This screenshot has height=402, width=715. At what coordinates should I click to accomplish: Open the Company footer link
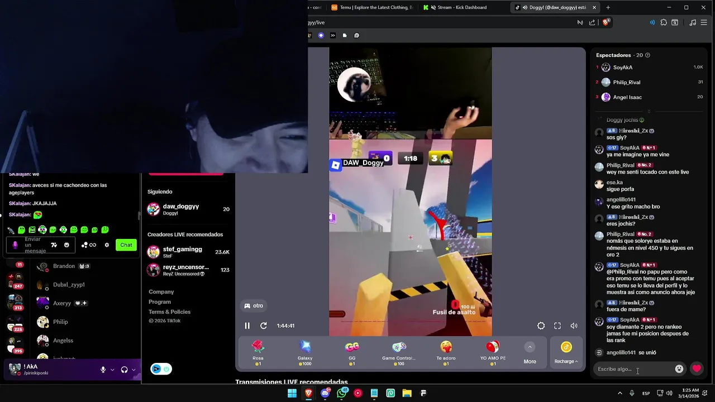[161, 292]
